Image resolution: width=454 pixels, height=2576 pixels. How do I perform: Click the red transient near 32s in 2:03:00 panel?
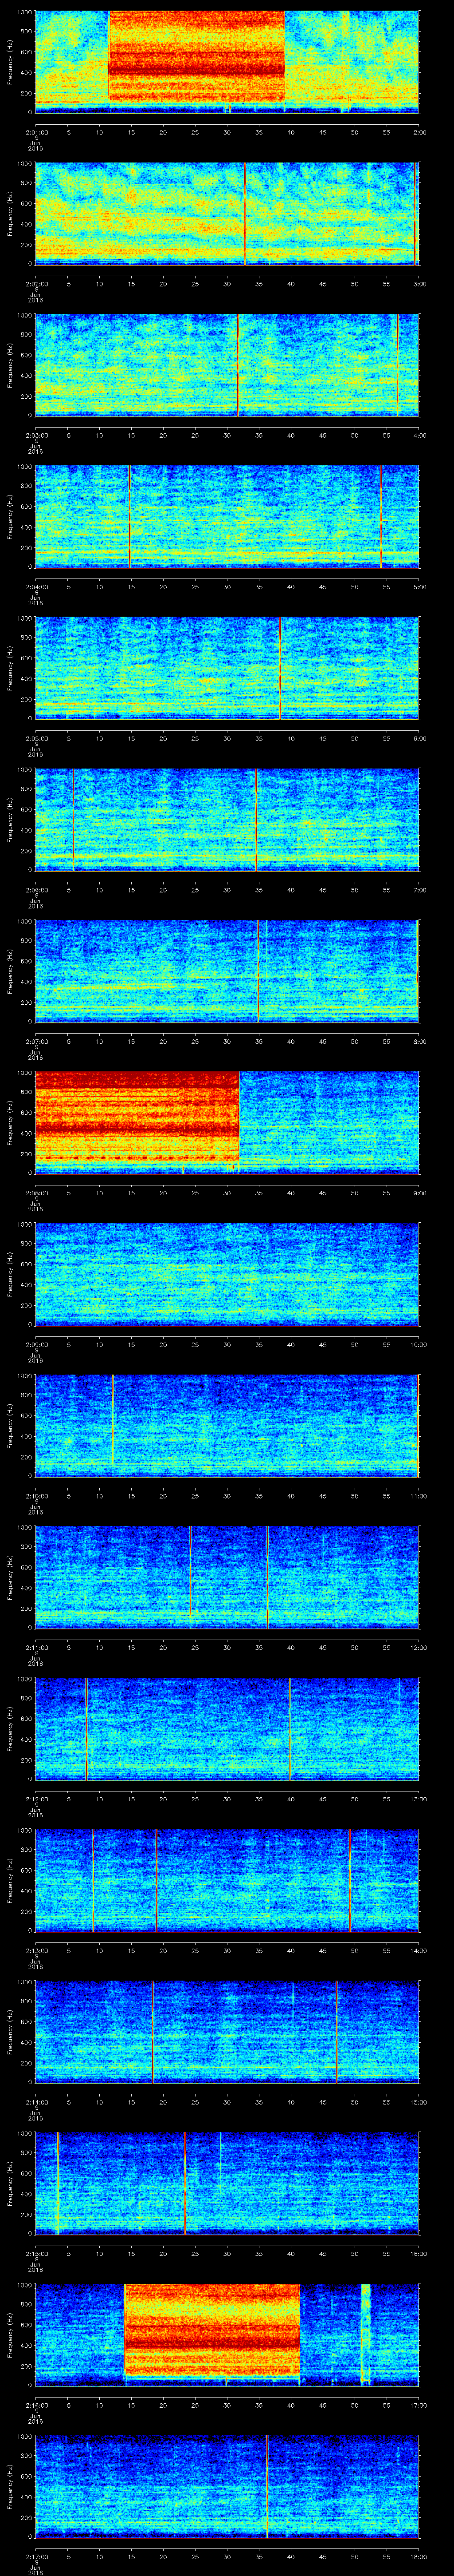tap(239, 364)
